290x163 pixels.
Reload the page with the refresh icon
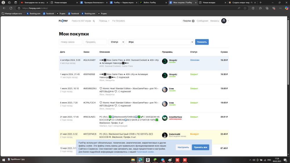11,8
